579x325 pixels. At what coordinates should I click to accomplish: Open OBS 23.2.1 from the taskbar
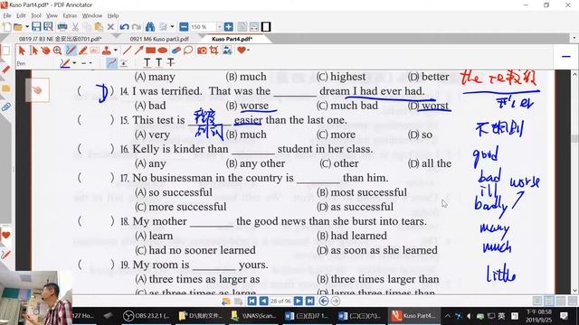click(146, 316)
